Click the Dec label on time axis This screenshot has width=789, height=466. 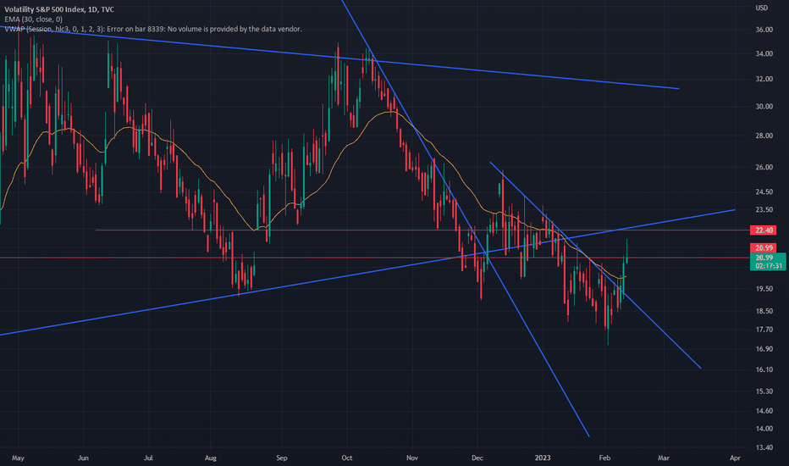click(x=477, y=458)
